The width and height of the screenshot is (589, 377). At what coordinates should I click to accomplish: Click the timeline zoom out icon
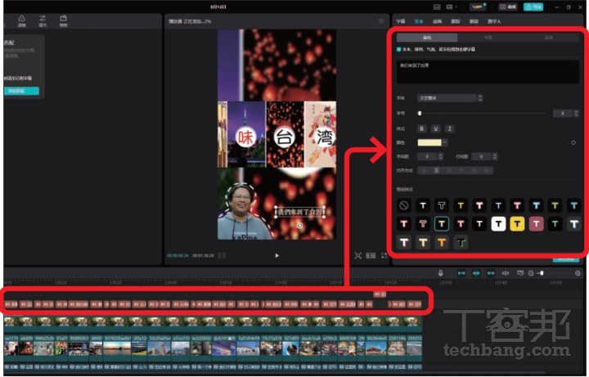pos(531,273)
